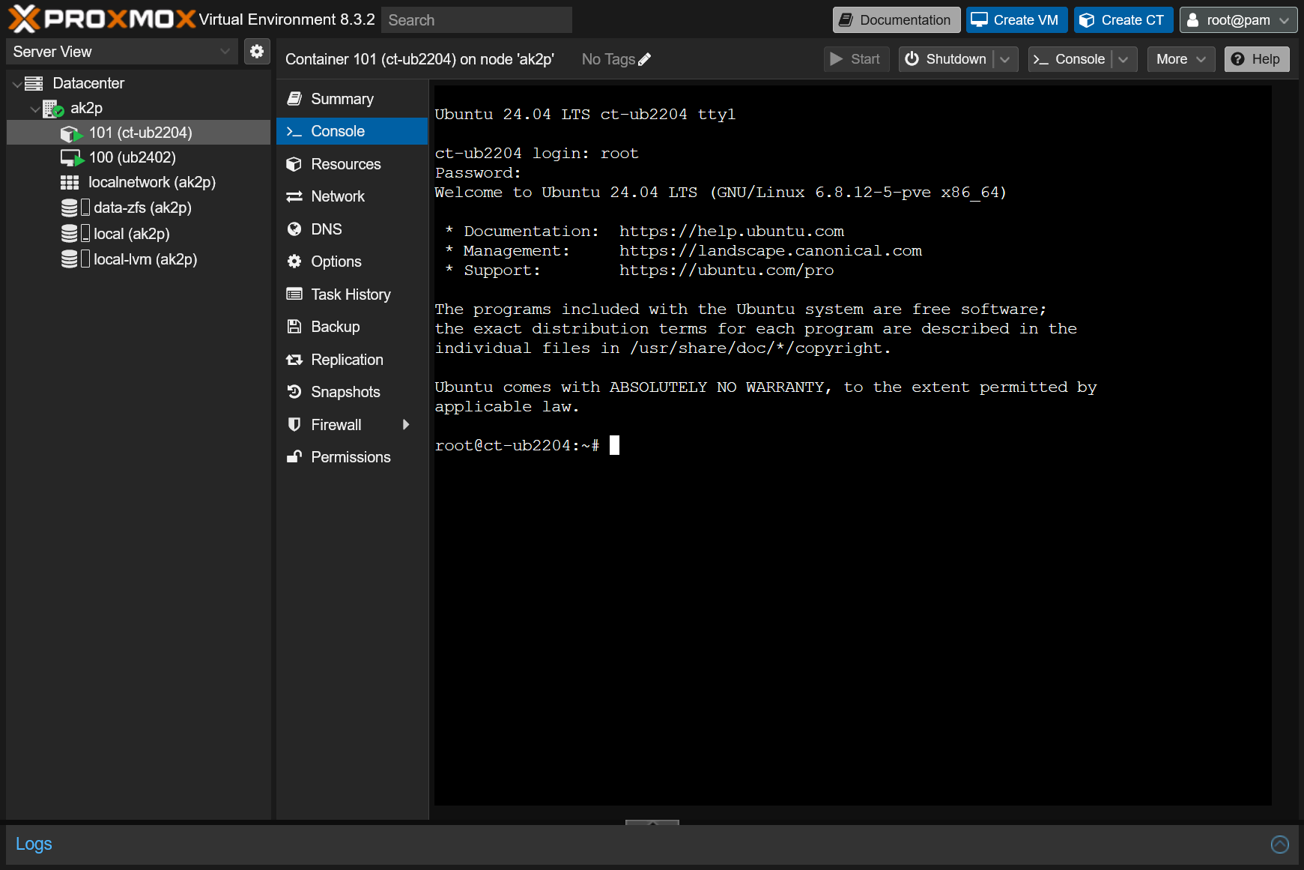Click the Proxmox logo
Screen dimensions: 1304x870
tap(102, 19)
